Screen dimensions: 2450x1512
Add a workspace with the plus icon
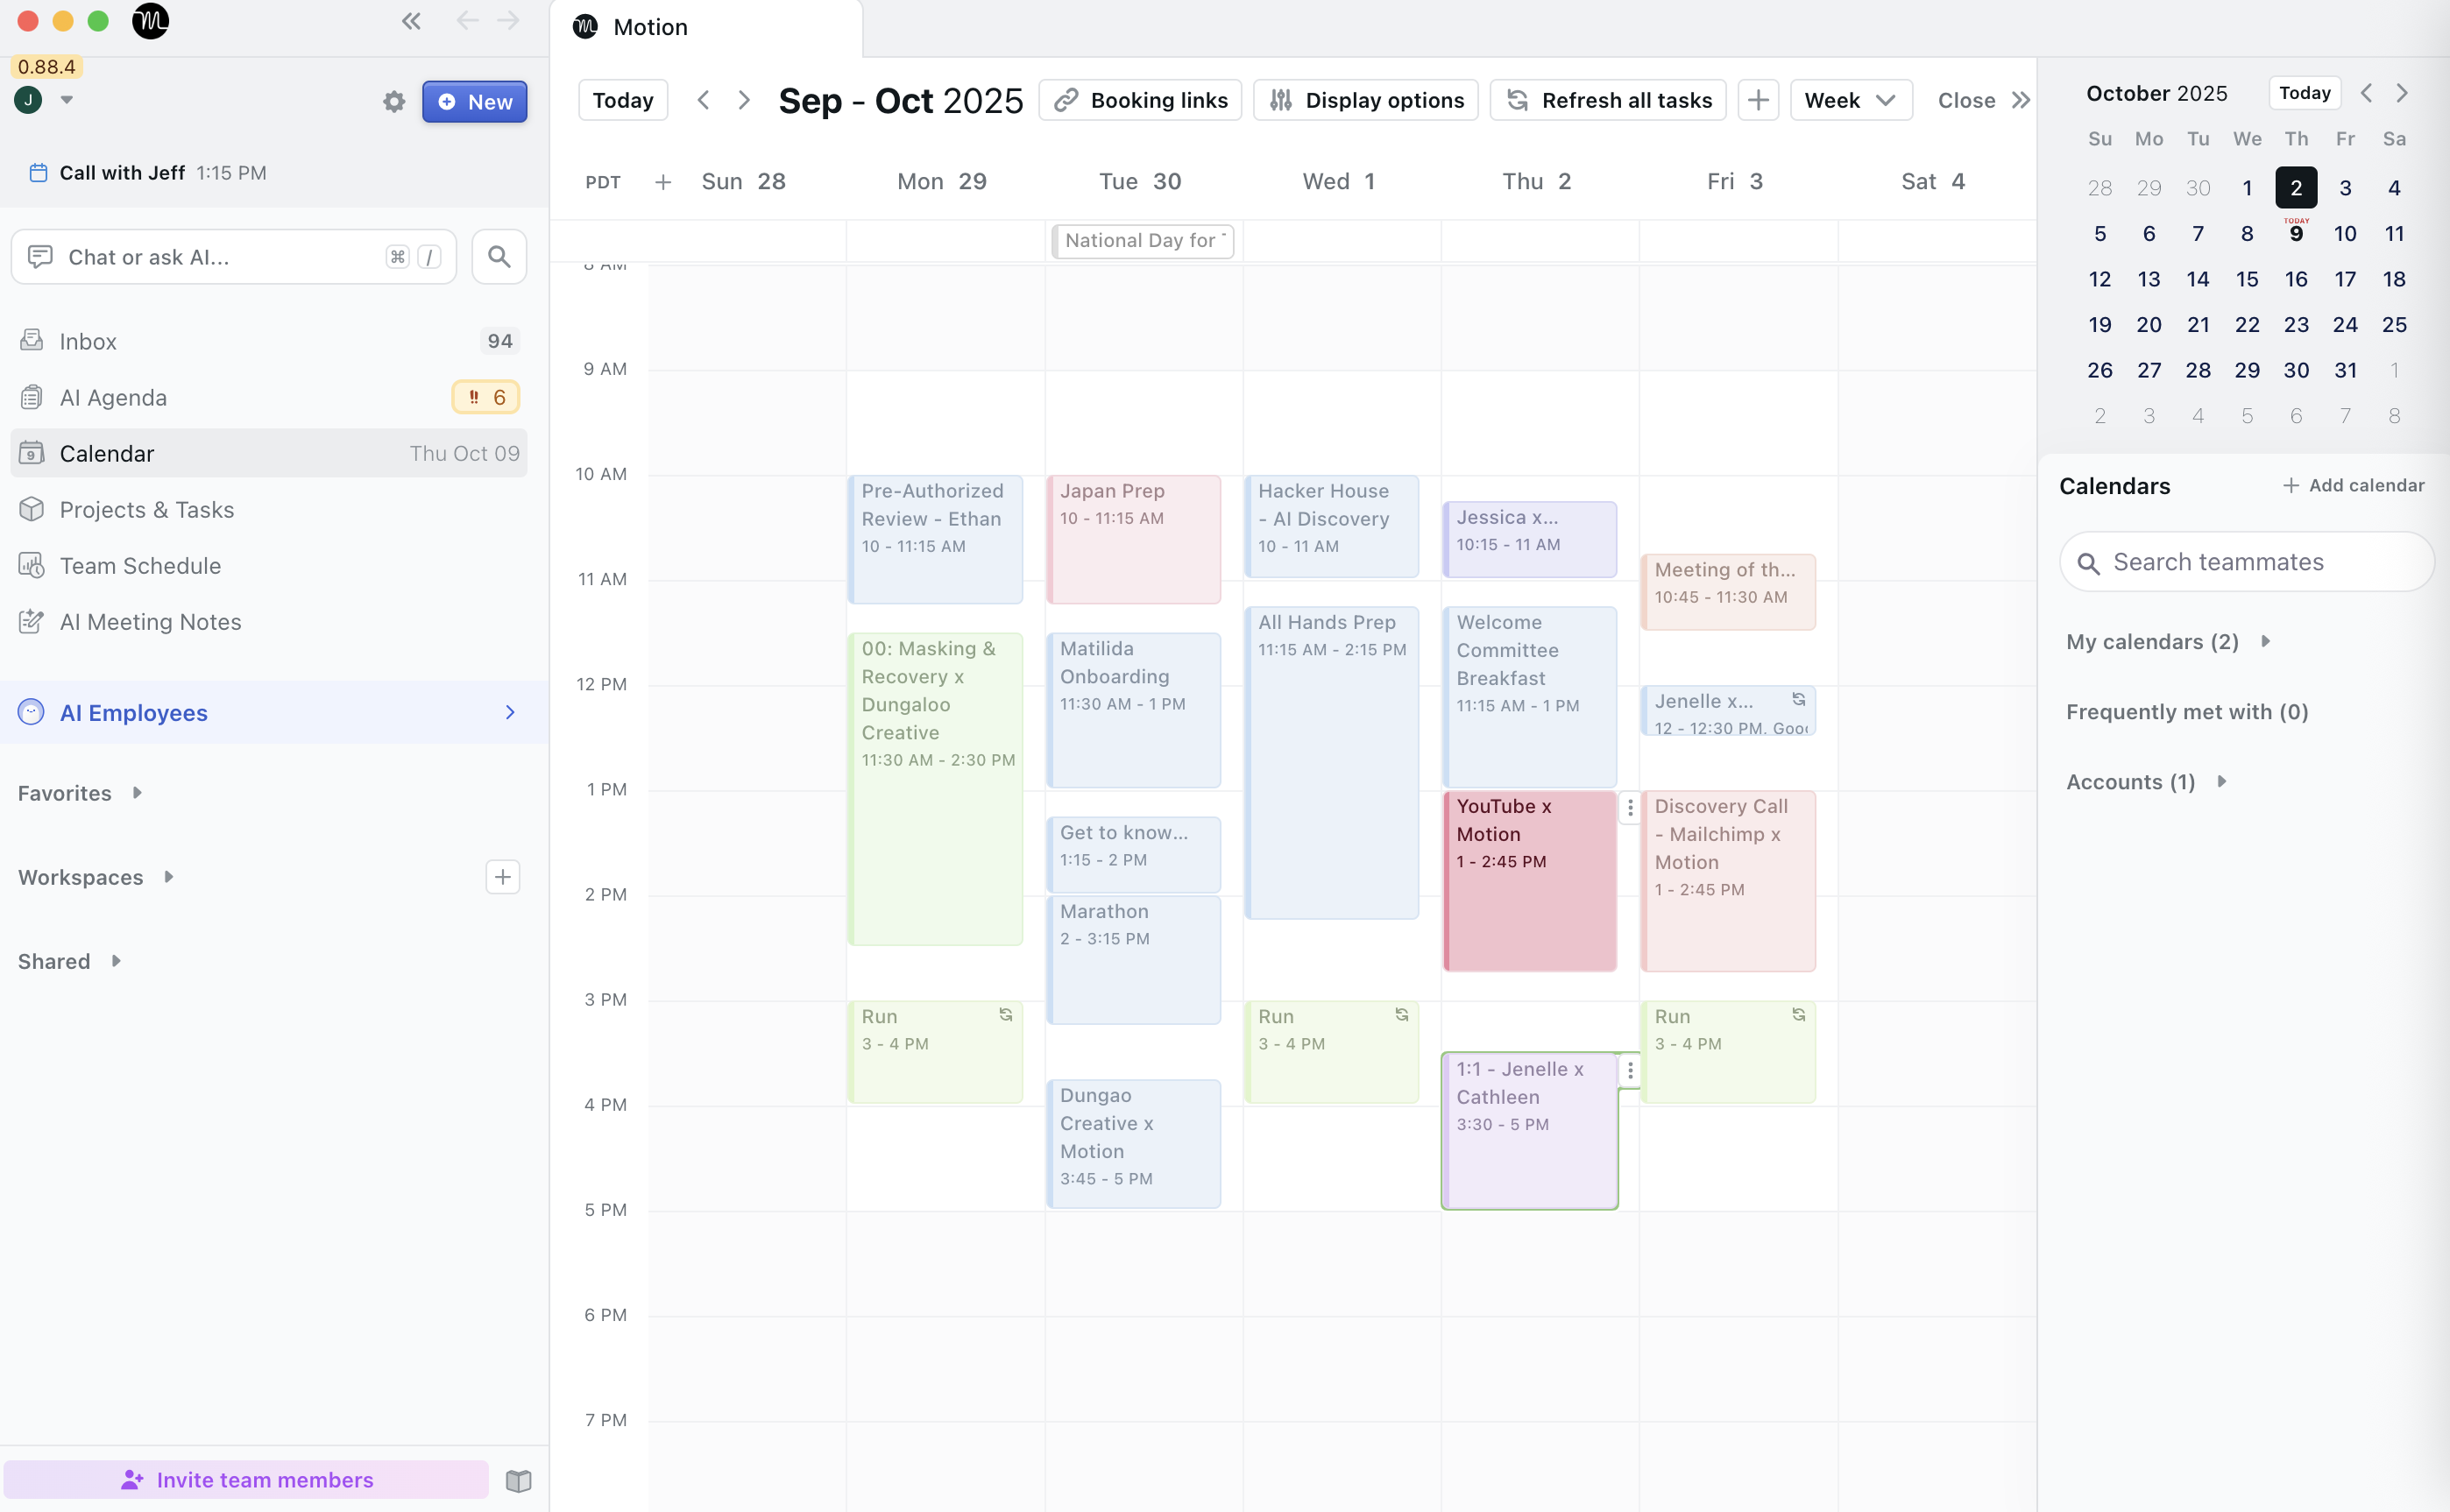pos(502,877)
